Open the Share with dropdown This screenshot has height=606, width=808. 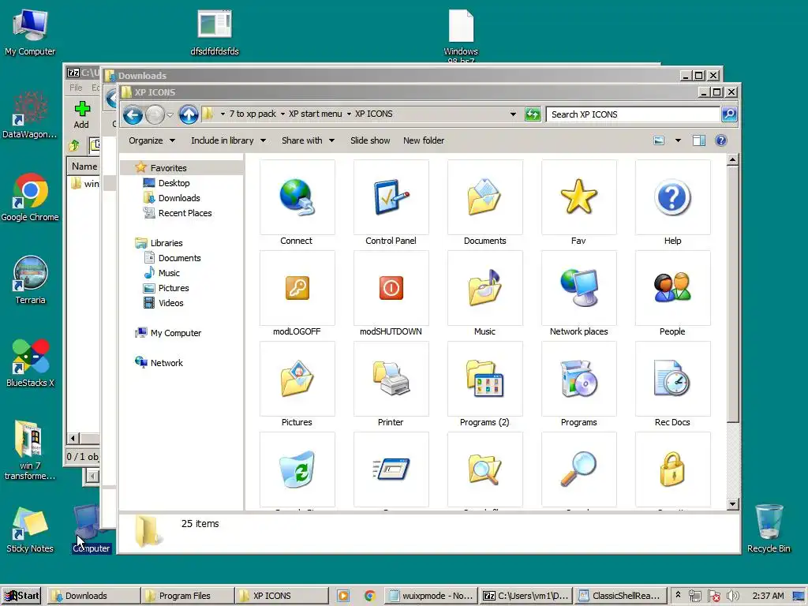(308, 140)
